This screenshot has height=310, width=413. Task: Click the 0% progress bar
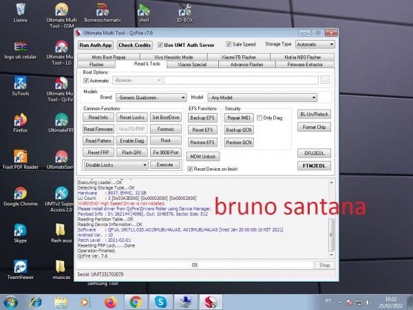[195, 265]
